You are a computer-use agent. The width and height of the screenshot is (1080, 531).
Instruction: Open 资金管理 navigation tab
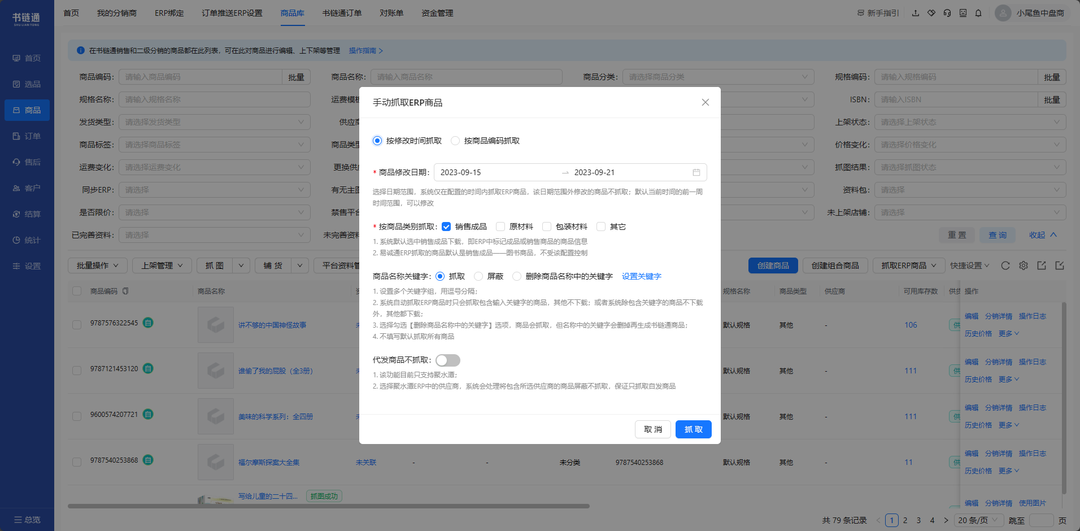pyautogui.click(x=437, y=13)
